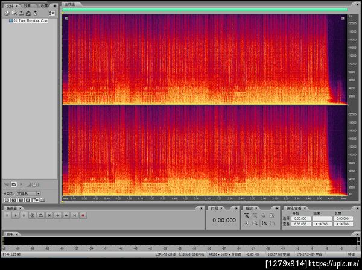362x270 pixels.
Task: Click the Play Looped button in transport
Action: 40,215
